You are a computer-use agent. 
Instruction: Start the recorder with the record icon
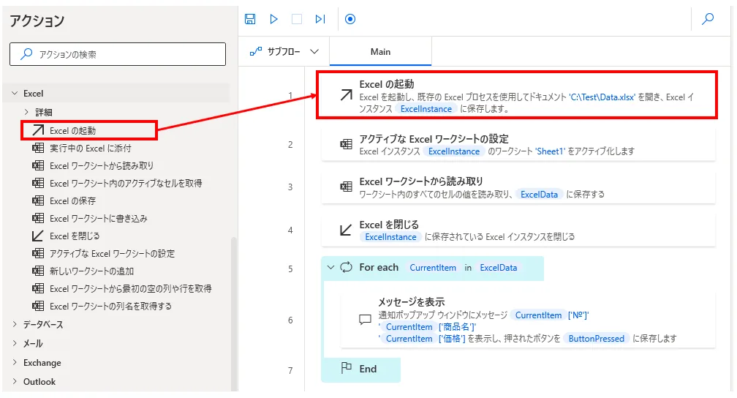tap(350, 20)
